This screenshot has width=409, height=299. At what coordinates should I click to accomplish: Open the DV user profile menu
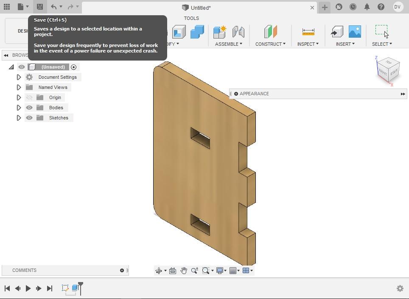(397, 7)
